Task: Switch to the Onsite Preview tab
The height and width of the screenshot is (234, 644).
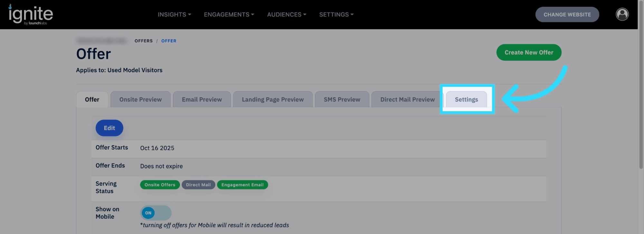Action: 140,99
